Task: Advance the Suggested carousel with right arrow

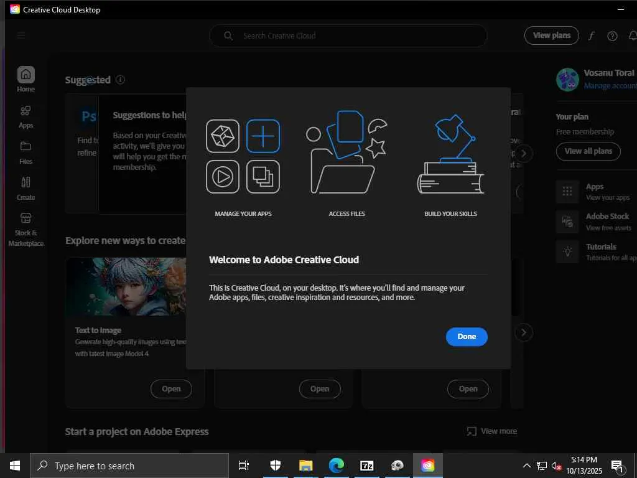Action: (524, 153)
